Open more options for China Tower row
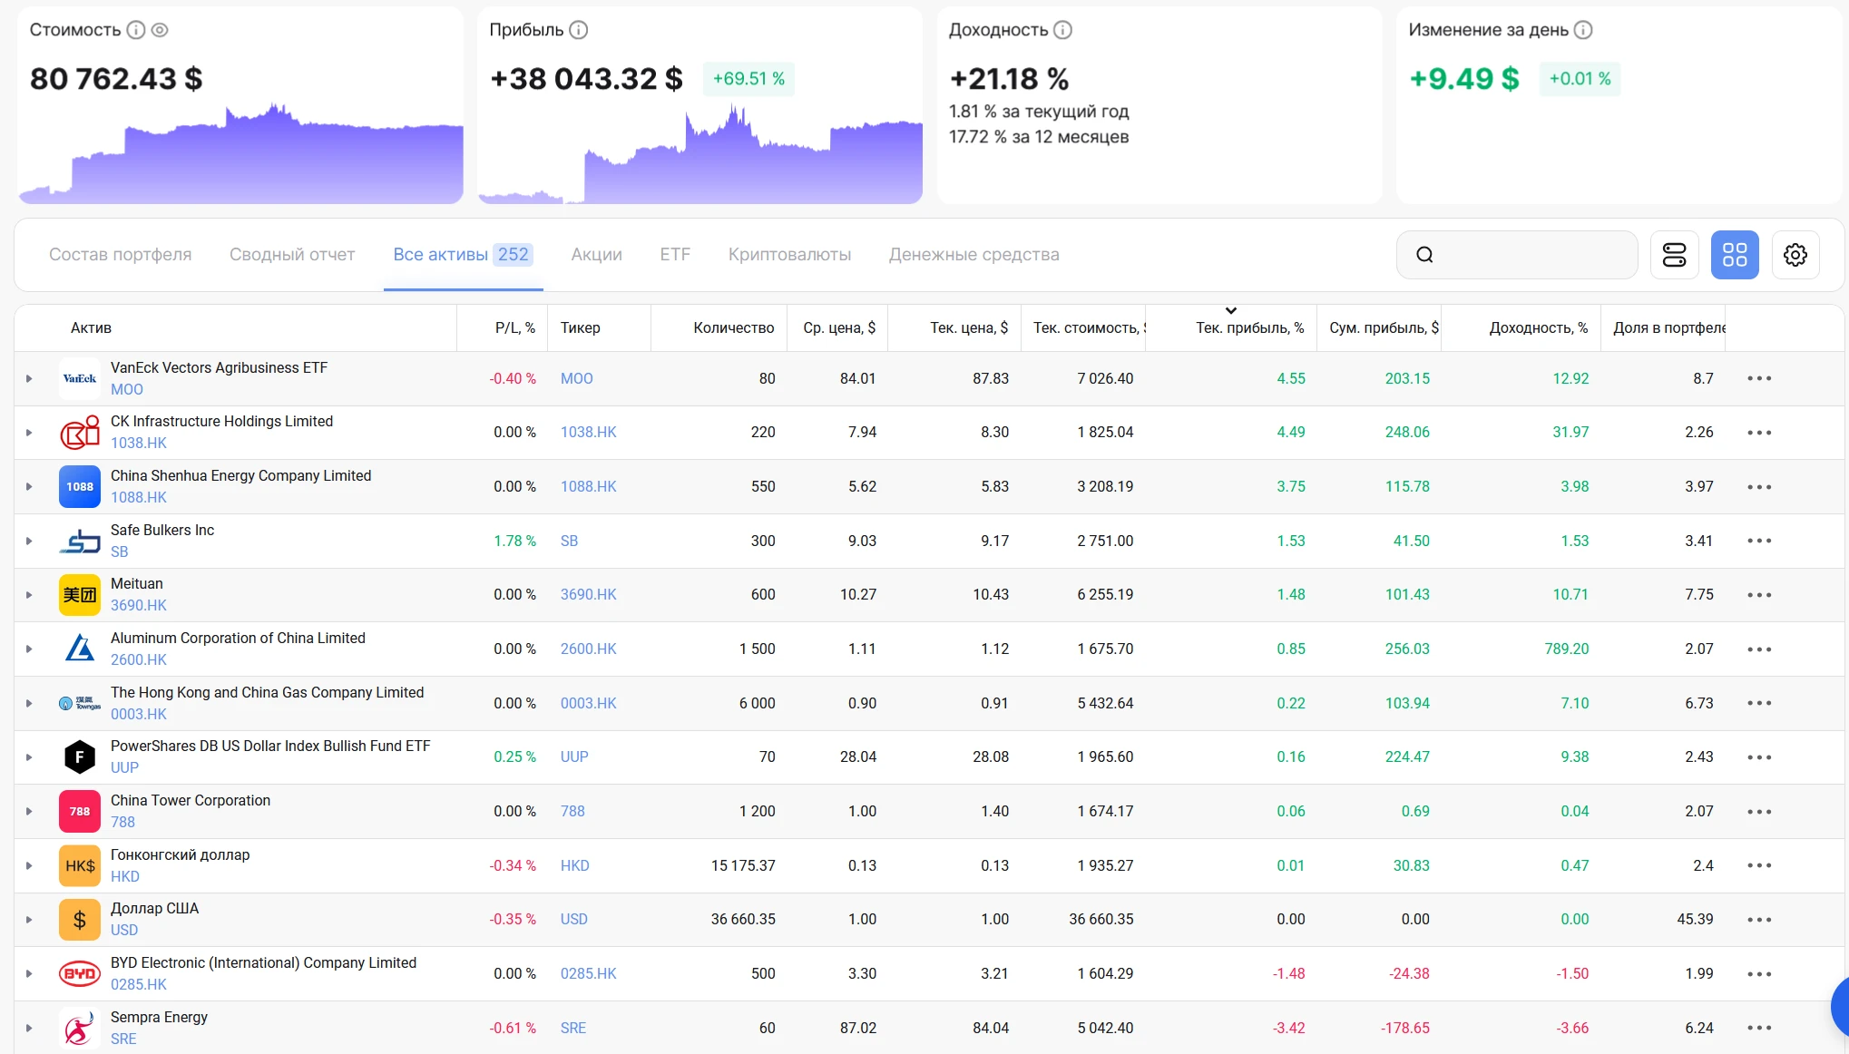This screenshot has height=1054, width=1849. click(1759, 811)
